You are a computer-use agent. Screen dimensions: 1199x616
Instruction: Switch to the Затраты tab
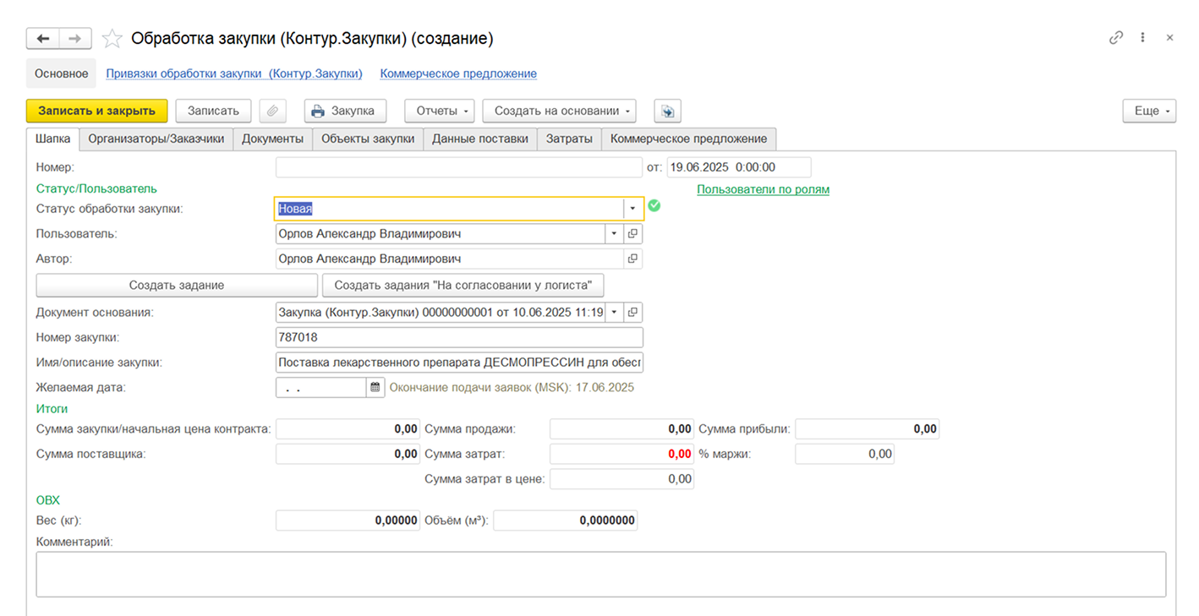(x=569, y=139)
